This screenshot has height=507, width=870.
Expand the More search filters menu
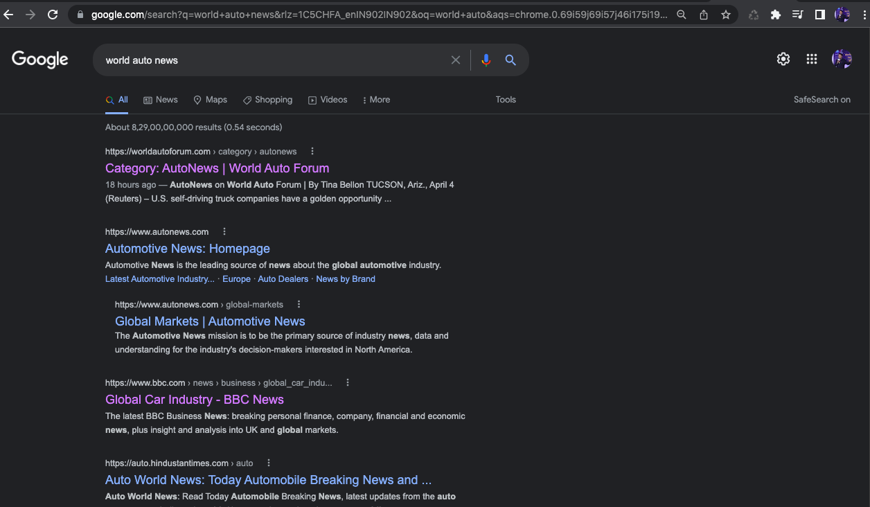(376, 100)
